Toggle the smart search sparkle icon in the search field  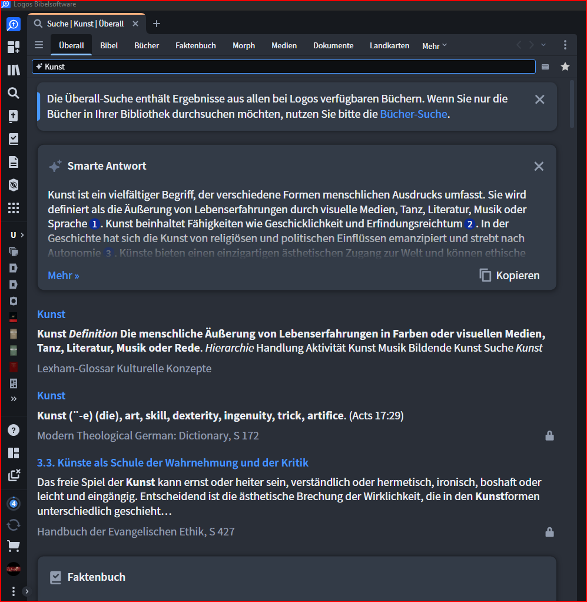[39, 67]
